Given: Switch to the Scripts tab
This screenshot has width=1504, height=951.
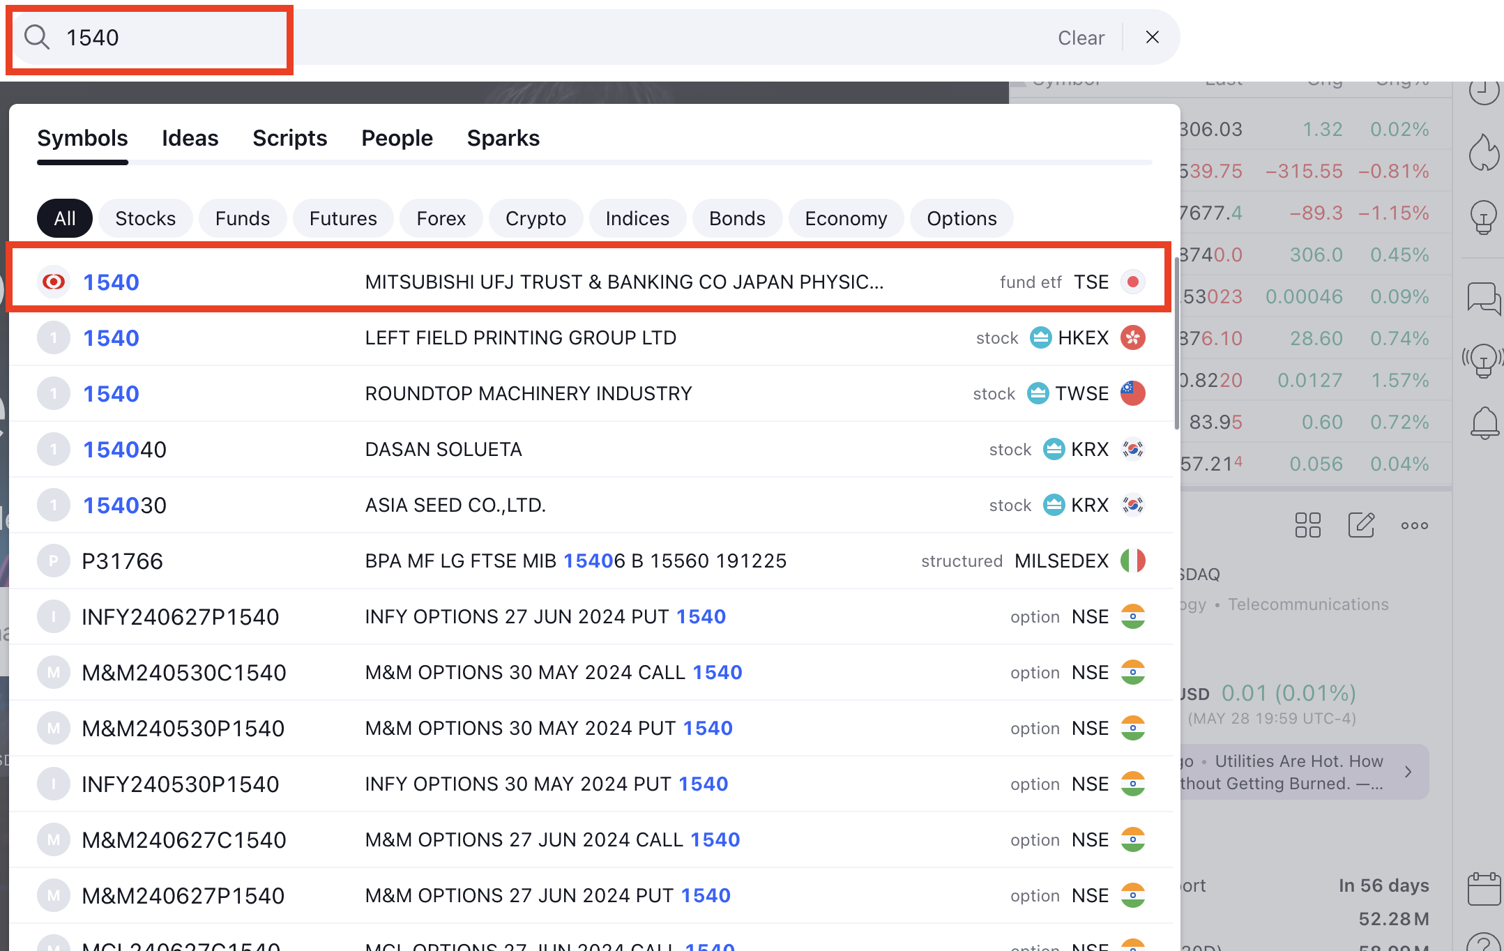Looking at the screenshot, I should click(289, 138).
